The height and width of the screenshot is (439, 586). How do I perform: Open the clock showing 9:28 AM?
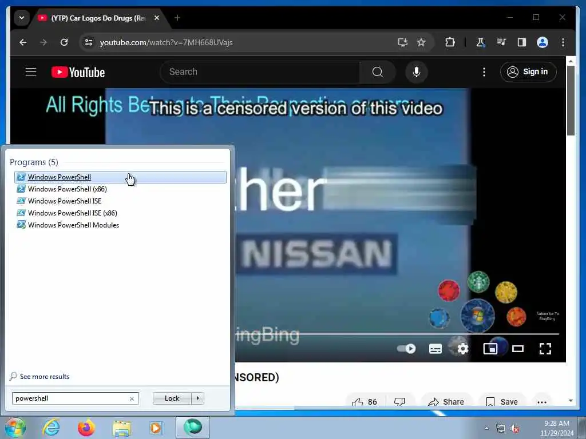point(556,428)
